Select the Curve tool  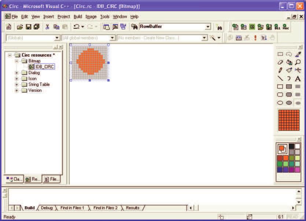click(289, 79)
